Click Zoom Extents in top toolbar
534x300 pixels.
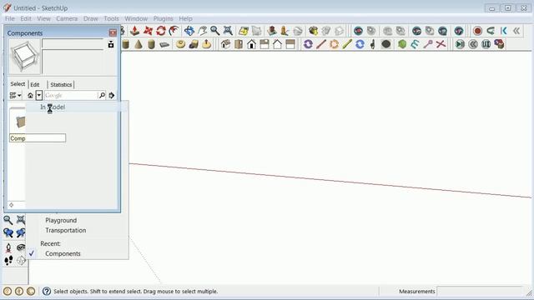228,31
